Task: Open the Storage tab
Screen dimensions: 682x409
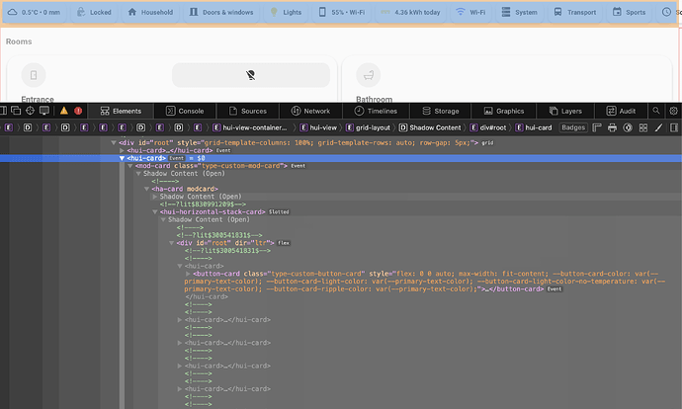Action: (440, 112)
